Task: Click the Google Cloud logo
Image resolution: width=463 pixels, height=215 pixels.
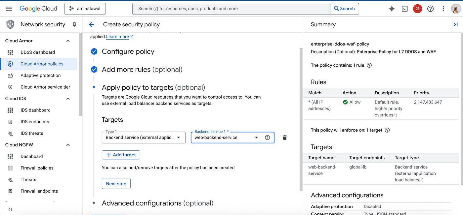Action: pyautogui.click(x=38, y=9)
